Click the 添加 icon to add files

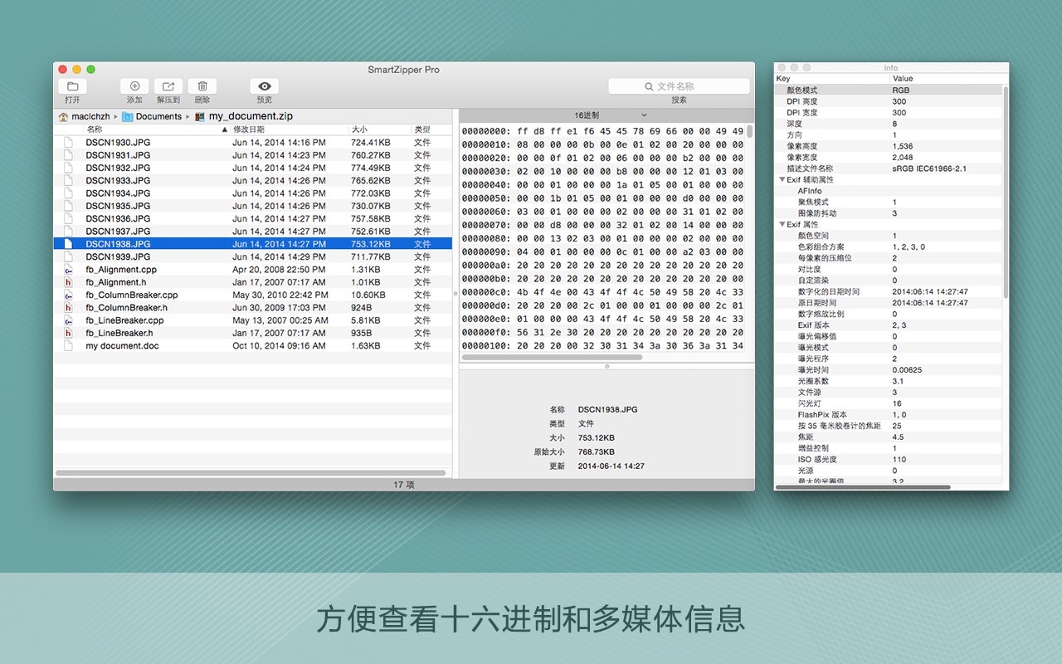tap(134, 86)
